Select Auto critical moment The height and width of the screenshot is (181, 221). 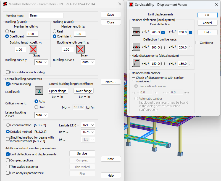click(36, 101)
